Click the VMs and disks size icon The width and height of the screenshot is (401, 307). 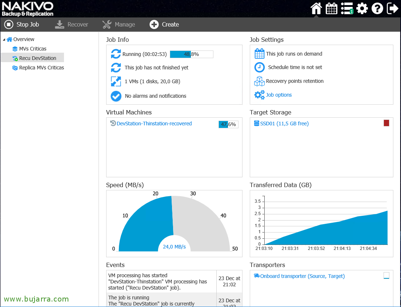[x=116, y=81]
